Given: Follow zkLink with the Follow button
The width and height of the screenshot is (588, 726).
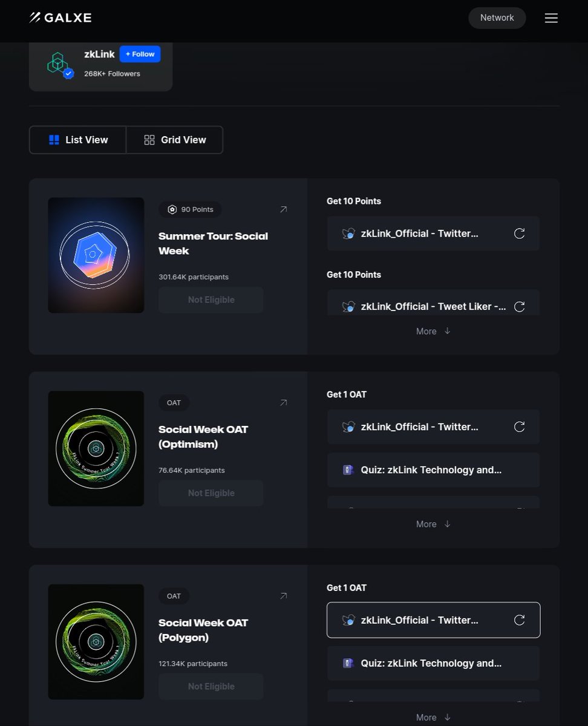Looking at the screenshot, I should click(140, 54).
